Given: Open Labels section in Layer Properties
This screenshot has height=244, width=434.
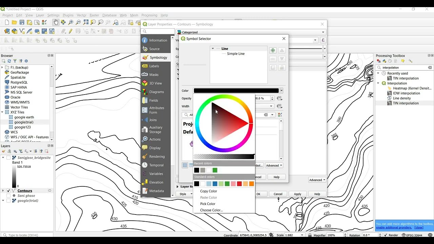Looking at the screenshot, I should click(156, 66).
